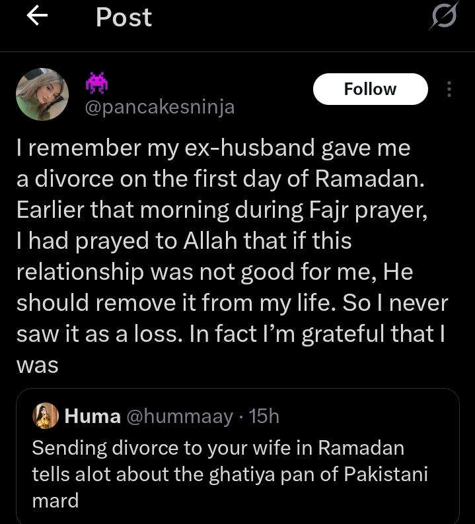Tap the truncated last line 'was' of the post
Image resolution: width=475 pixels, height=524 pixels.
(x=38, y=366)
